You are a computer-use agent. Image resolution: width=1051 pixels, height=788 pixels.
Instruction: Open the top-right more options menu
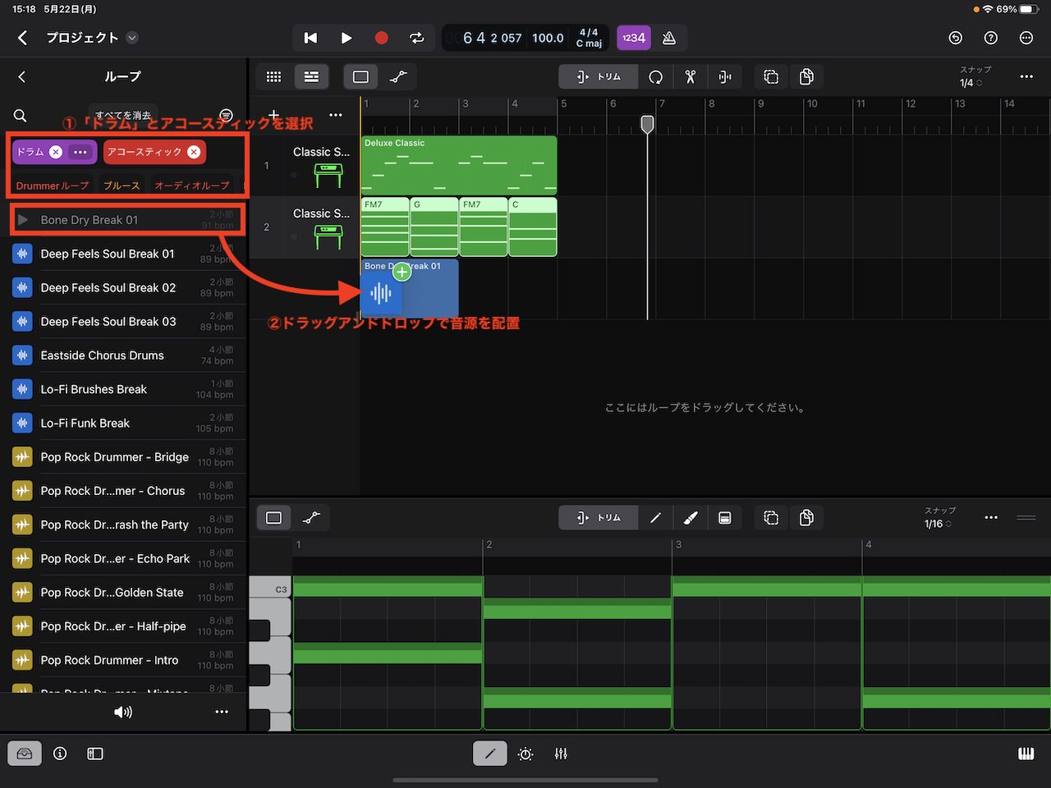pos(1026,38)
